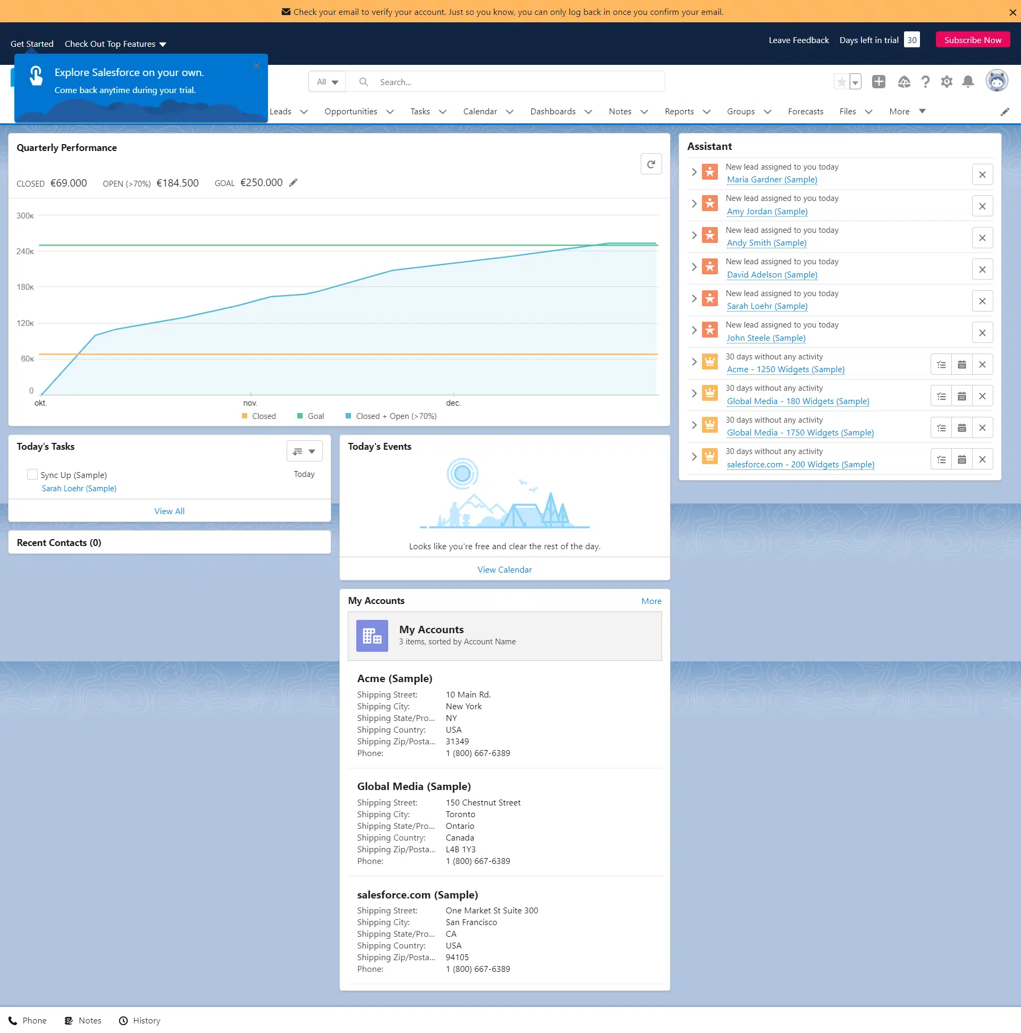Create task for Acme - 1250 Widgets
Viewport: 1021px width, 1033px height.
point(941,365)
